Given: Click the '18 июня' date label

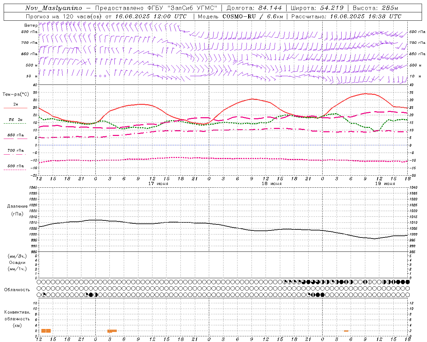Looking at the screenshot, I should [272, 184].
